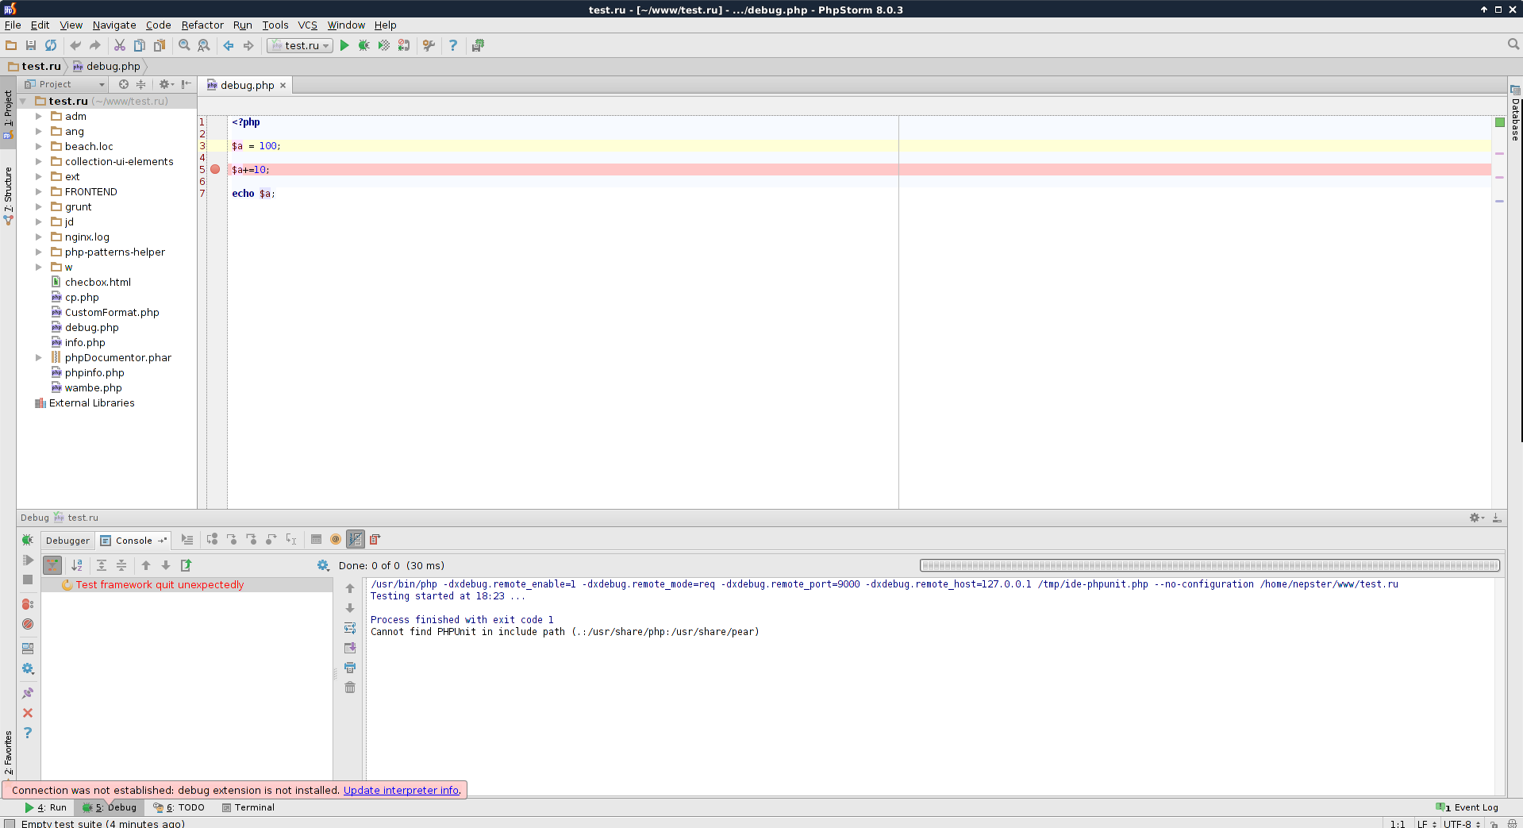Image resolution: width=1523 pixels, height=828 pixels.
Task: Close debug session with red X icon
Action: tap(28, 713)
